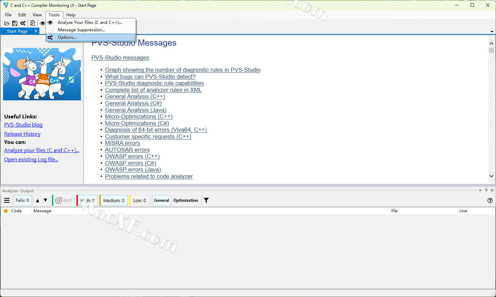Open the PVS-Studio blog link
496x297 pixels.
pos(23,125)
